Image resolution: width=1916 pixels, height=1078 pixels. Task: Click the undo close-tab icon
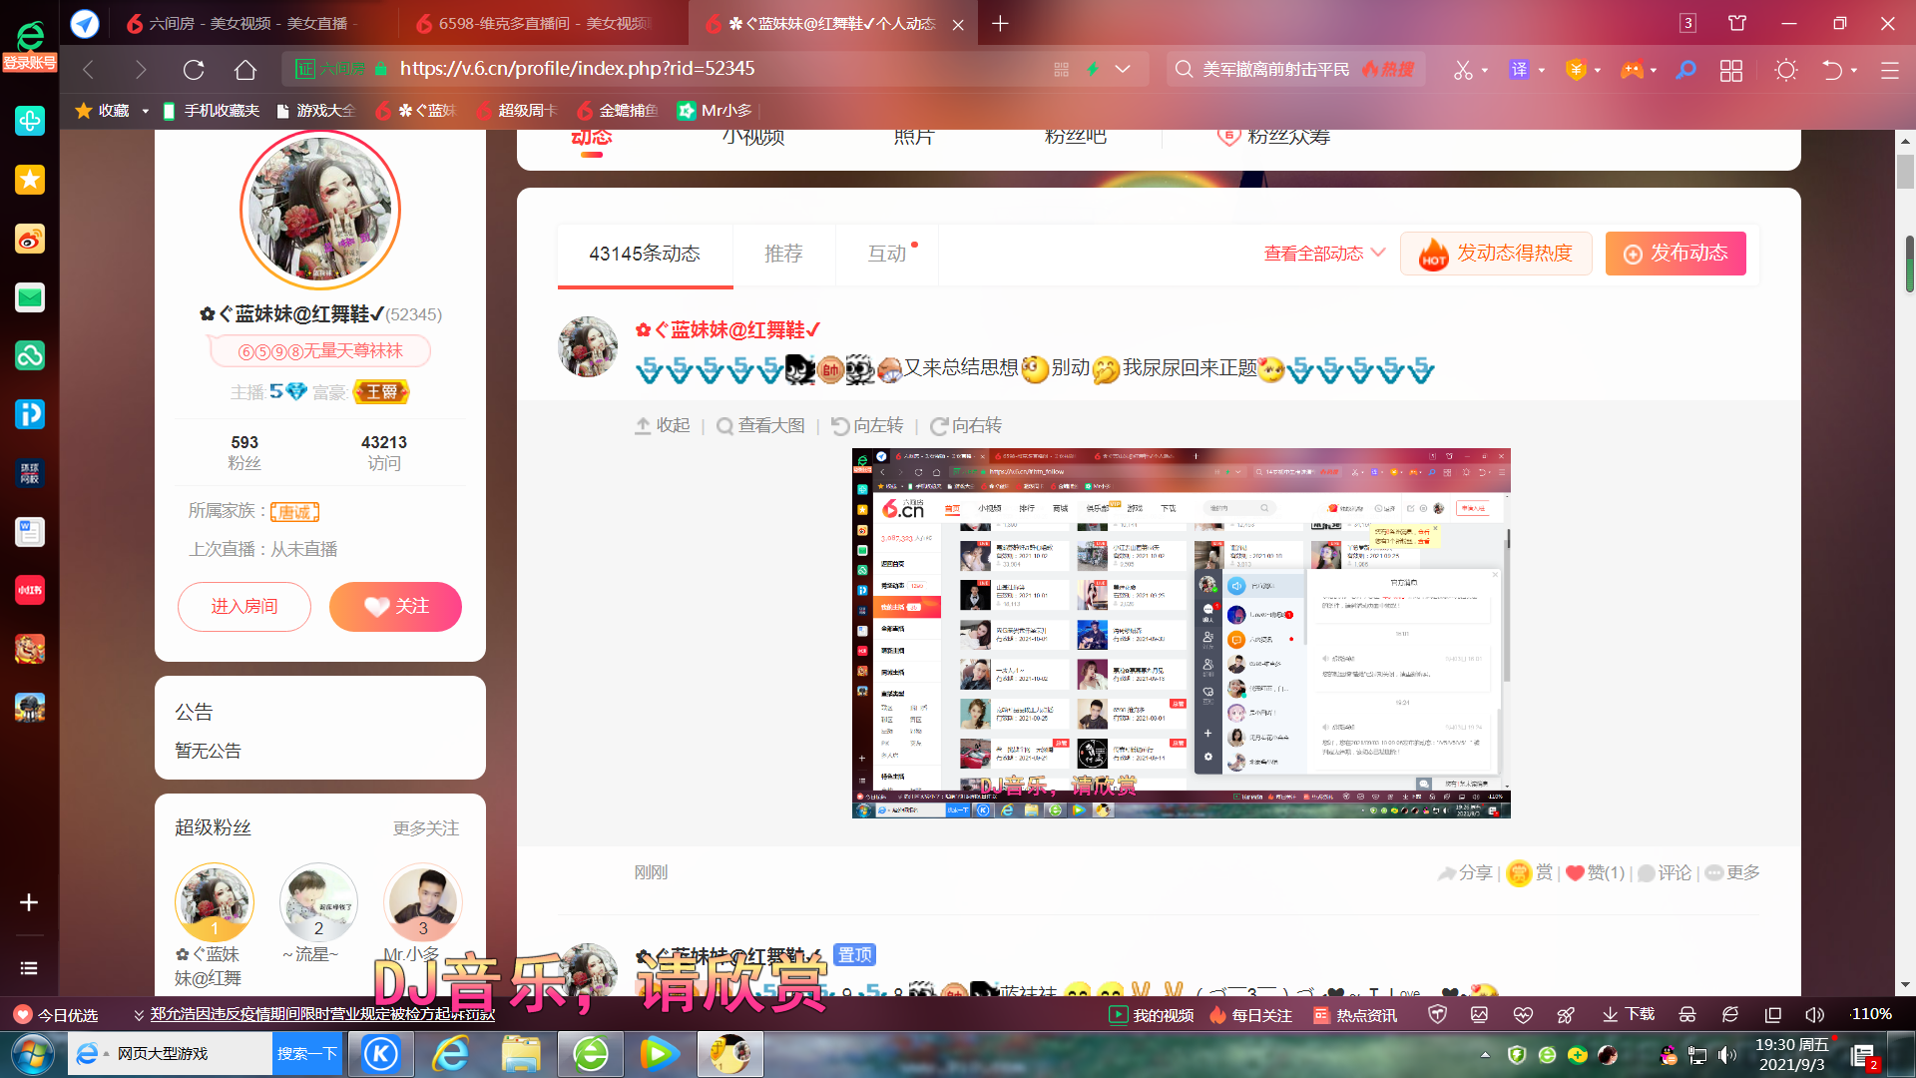coord(1832,70)
